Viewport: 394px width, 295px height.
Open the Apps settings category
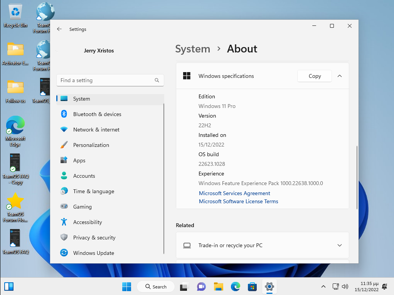[x=79, y=160]
